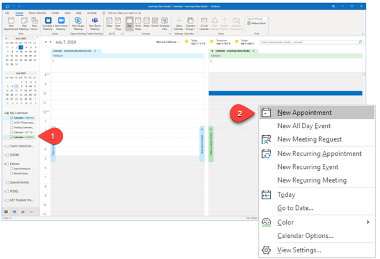
Task: Switch to Day view
Action: [x=130, y=24]
